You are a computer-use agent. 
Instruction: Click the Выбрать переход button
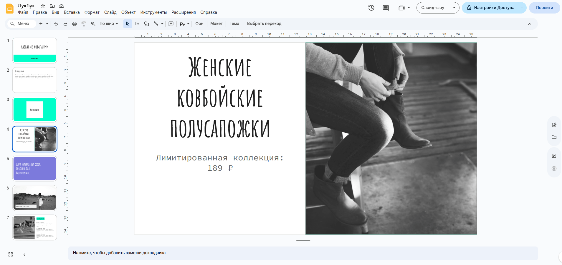point(264,24)
